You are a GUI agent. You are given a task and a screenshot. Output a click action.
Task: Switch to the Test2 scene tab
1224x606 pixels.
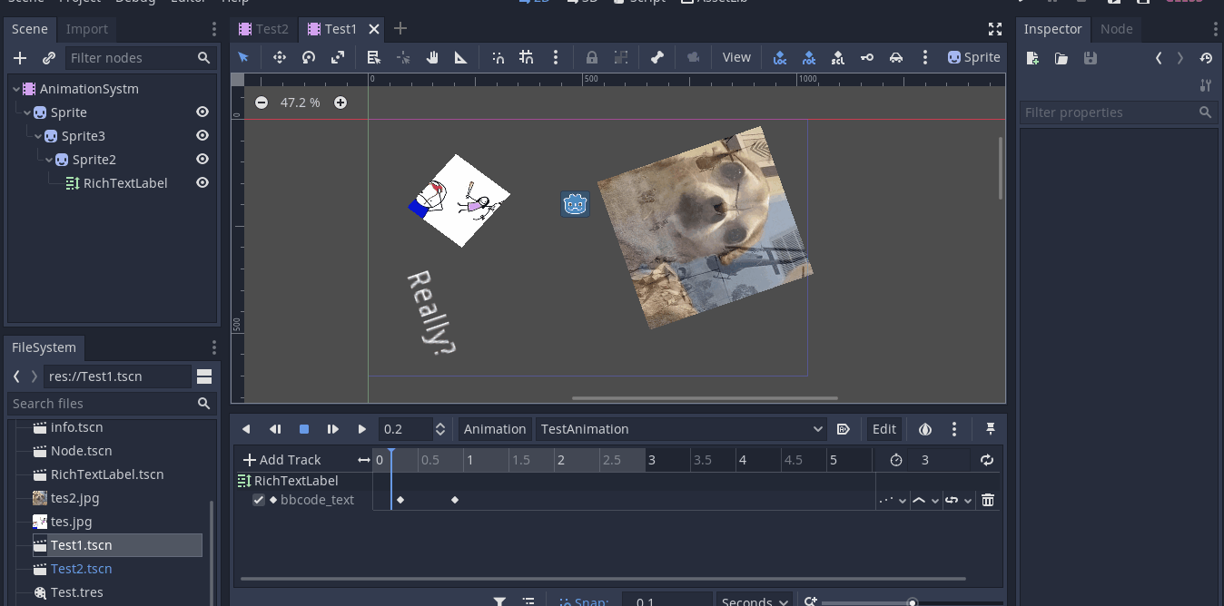(263, 28)
